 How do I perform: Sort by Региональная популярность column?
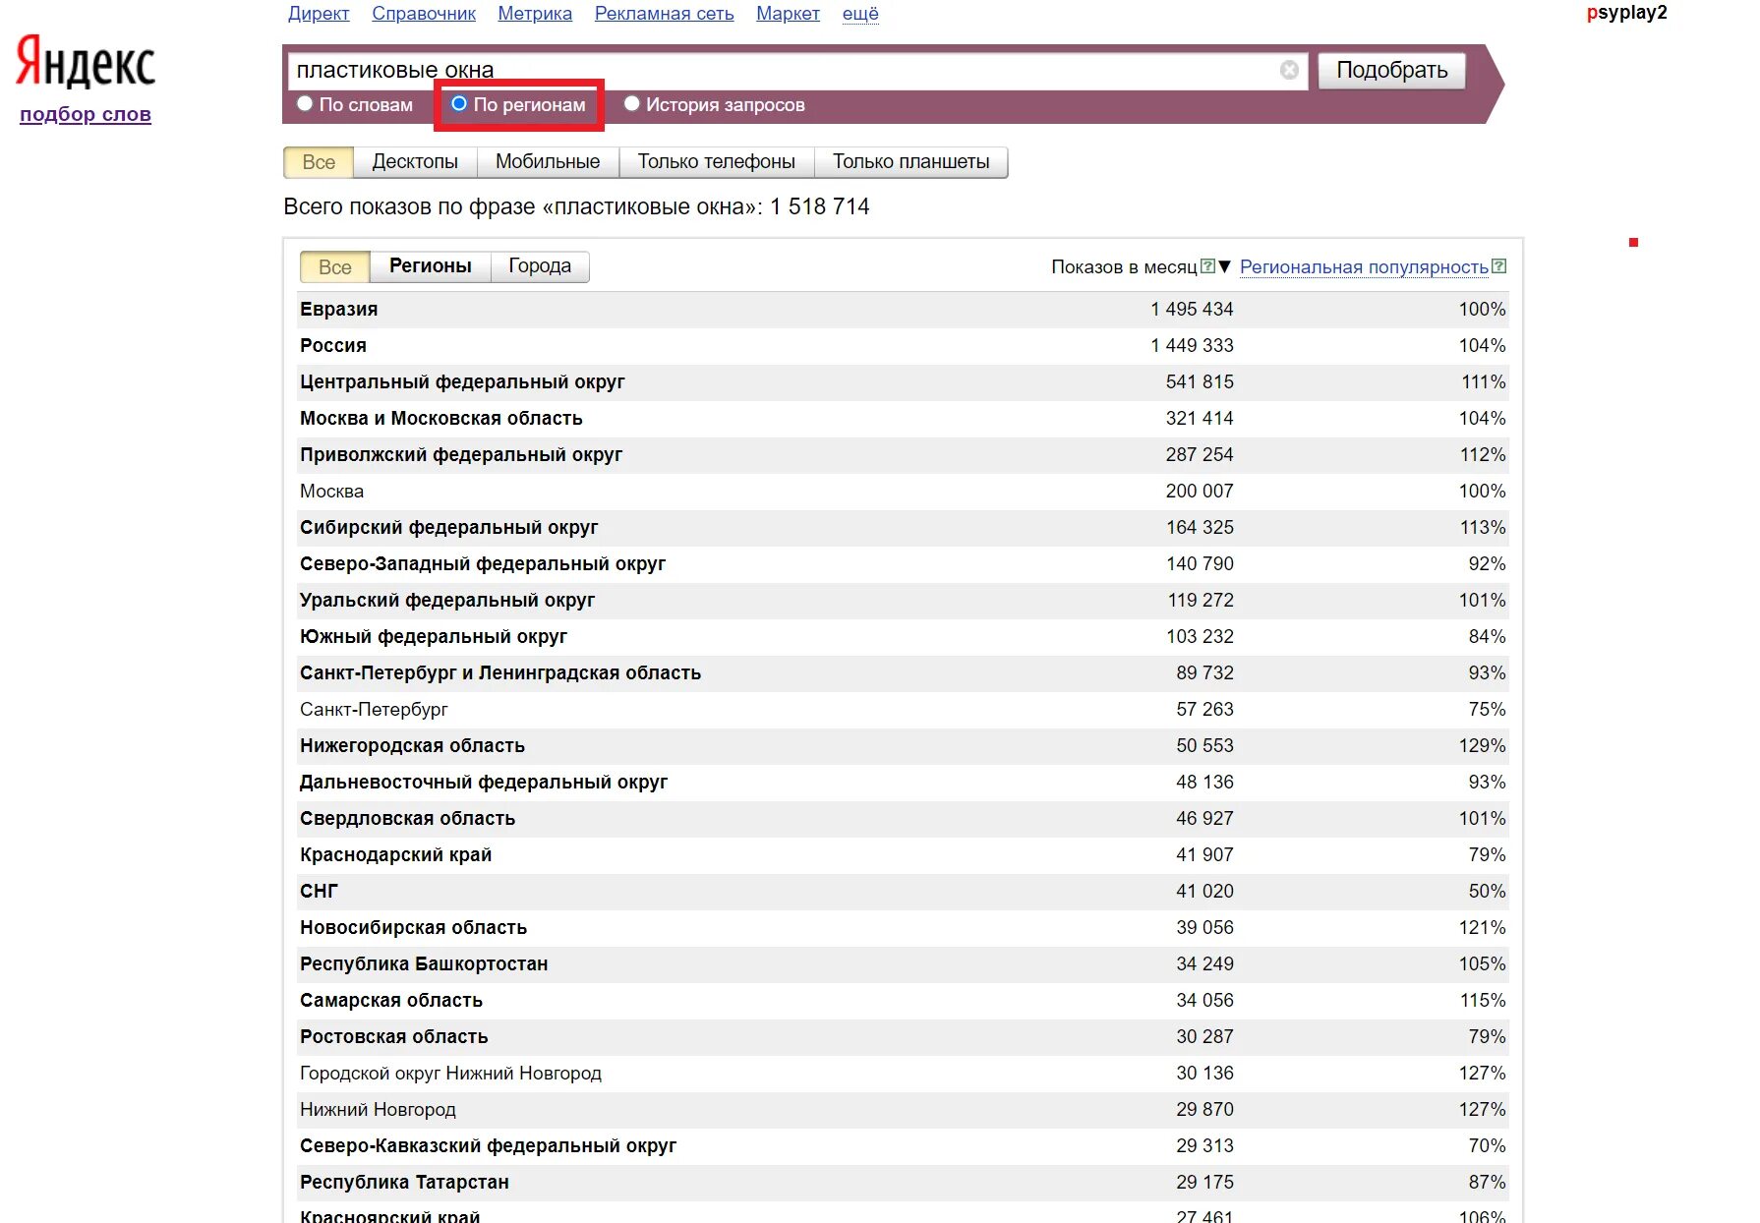1364,266
